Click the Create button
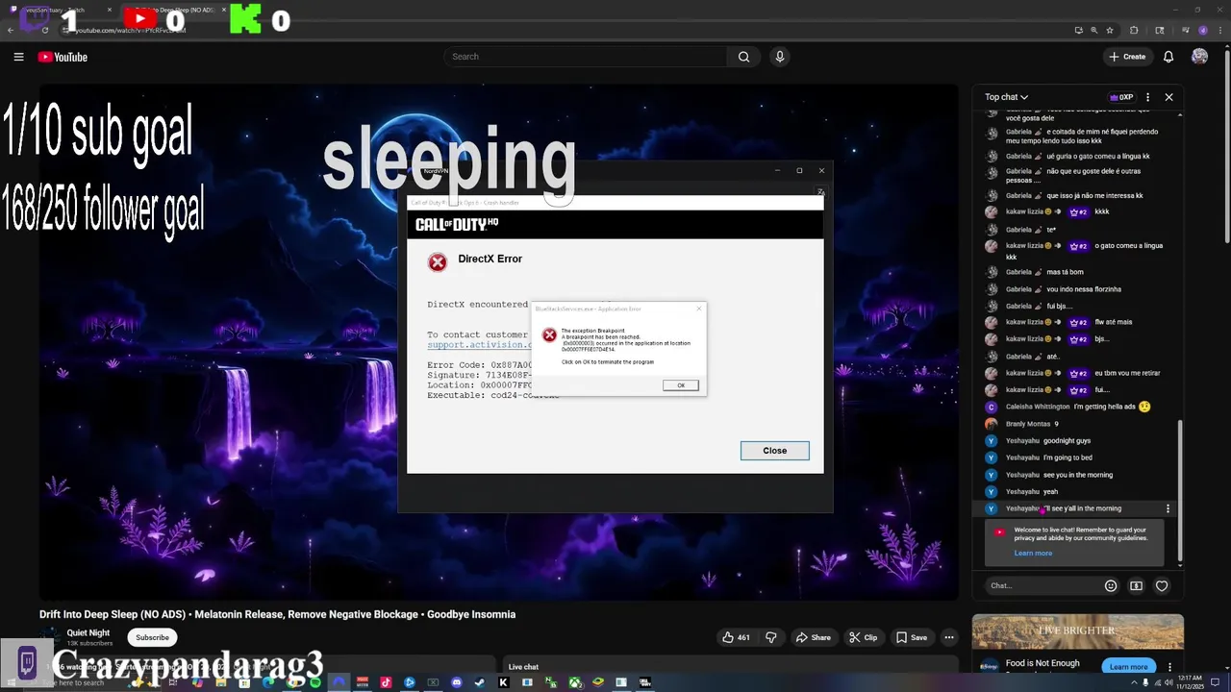Viewport: 1231px width, 692px height. (x=1127, y=57)
